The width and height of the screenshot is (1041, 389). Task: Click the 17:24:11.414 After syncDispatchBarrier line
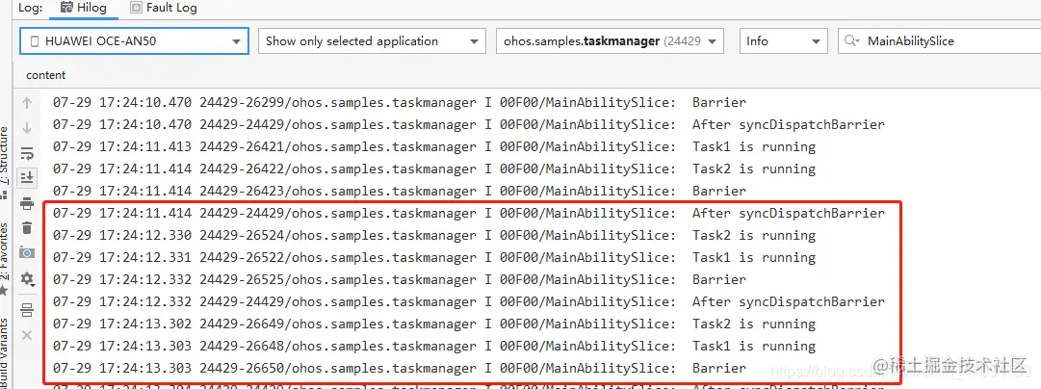click(x=469, y=213)
